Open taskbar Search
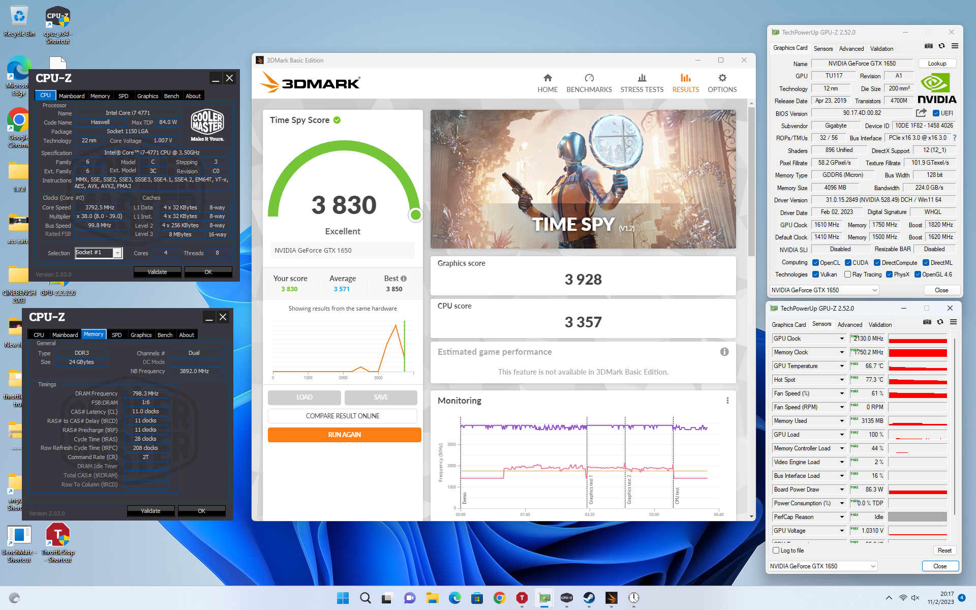Image resolution: width=976 pixels, height=610 pixels. 365,598
